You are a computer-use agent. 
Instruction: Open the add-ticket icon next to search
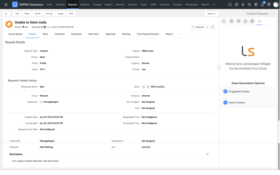click(x=236, y=5)
